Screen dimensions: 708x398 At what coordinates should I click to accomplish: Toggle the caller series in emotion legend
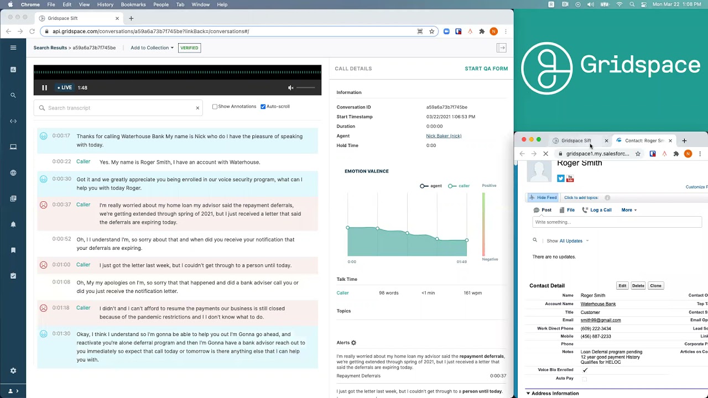[459, 186]
